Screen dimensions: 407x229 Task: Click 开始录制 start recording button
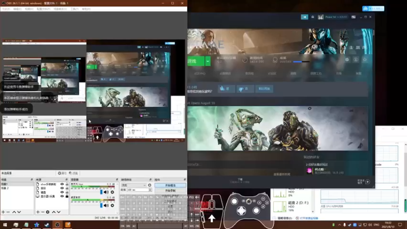click(170, 190)
